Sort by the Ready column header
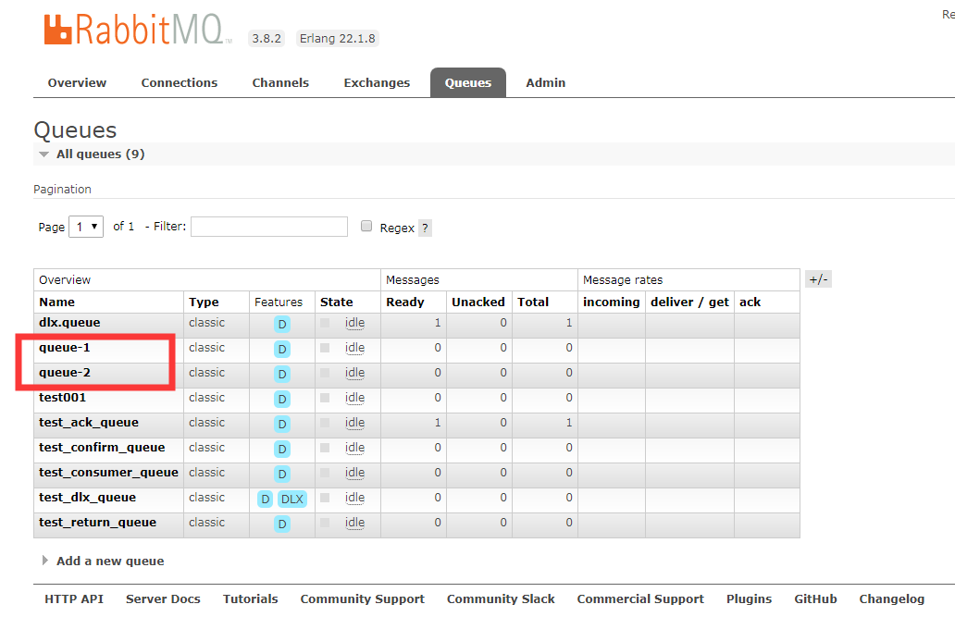Viewport: 955px width, 617px height. click(405, 302)
